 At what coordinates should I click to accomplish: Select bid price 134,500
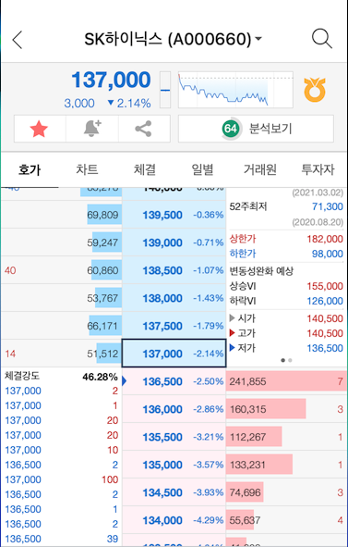(x=174, y=492)
